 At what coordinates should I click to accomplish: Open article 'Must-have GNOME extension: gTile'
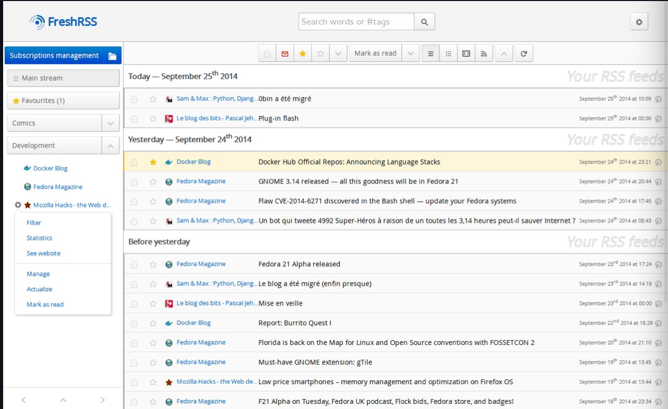click(315, 362)
